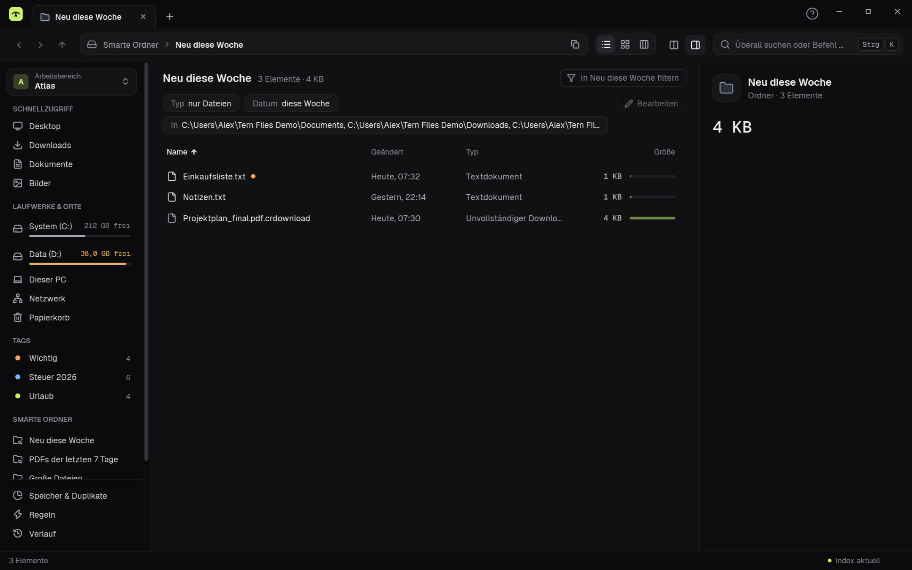Open the In locations path chip
The width and height of the screenshot is (912, 570).
point(385,125)
